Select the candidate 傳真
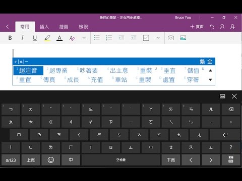 click(49, 80)
